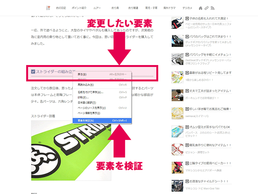
Task: Click play-arrow icon beside 鼻歌が出る程リピート
Action: pyautogui.click(x=187, y=73)
